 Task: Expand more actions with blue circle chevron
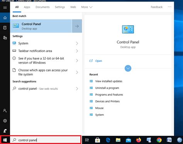pos(128,68)
